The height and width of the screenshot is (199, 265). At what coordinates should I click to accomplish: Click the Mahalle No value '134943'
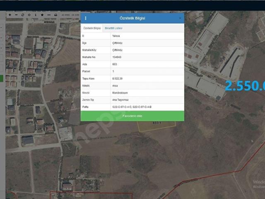tap(117, 57)
